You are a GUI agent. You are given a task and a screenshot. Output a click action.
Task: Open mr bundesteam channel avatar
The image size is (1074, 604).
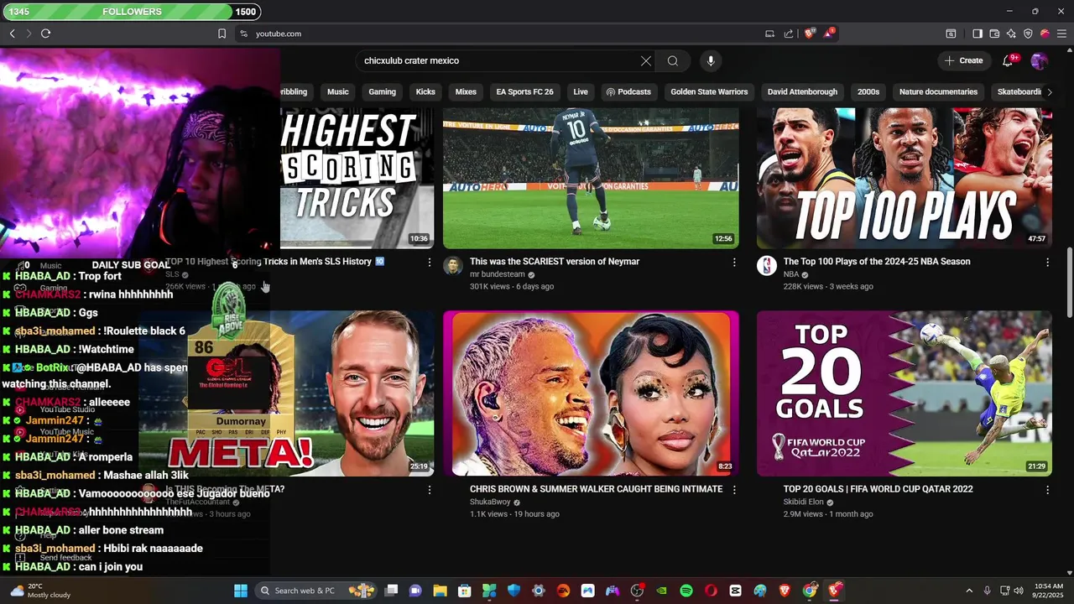point(453,266)
